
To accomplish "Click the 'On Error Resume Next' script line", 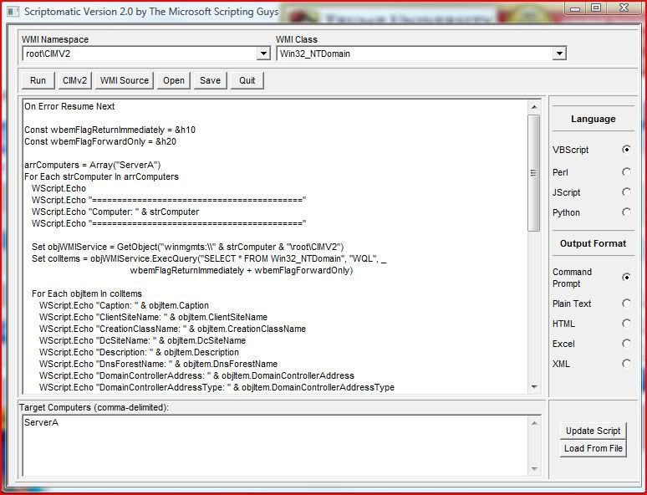I will [69, 106].
